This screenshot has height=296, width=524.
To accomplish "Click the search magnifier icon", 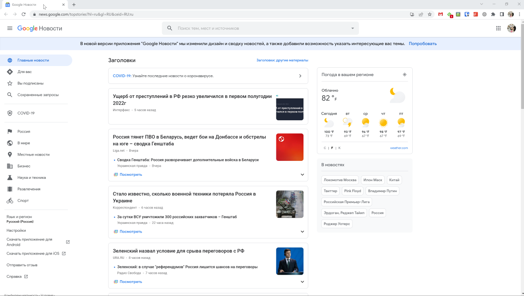I will pyautogui.click(x=170, y=28).
